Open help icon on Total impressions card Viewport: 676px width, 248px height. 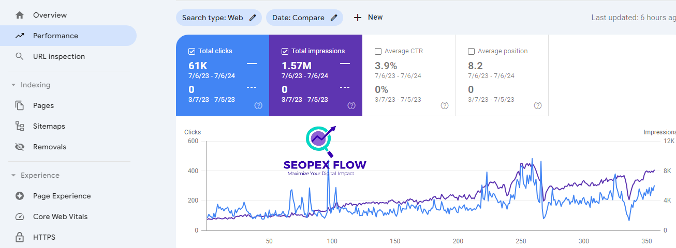click(x=351, y=105)
